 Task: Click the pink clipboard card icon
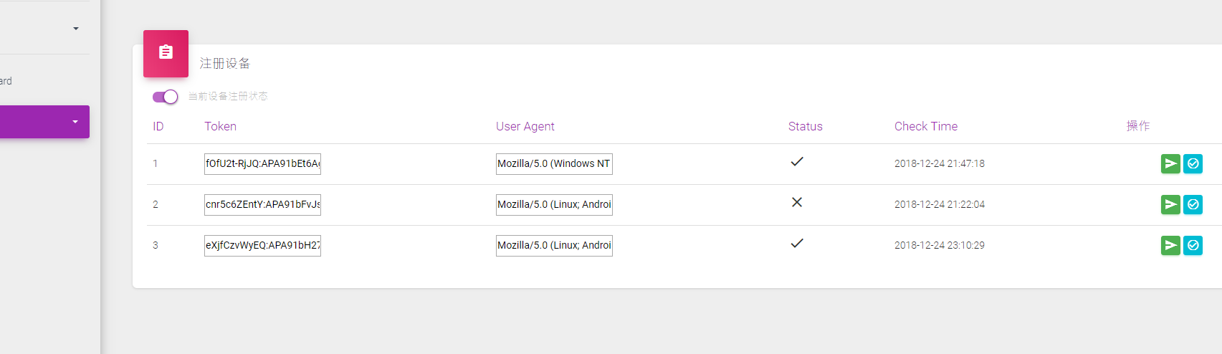pos(166,53)
